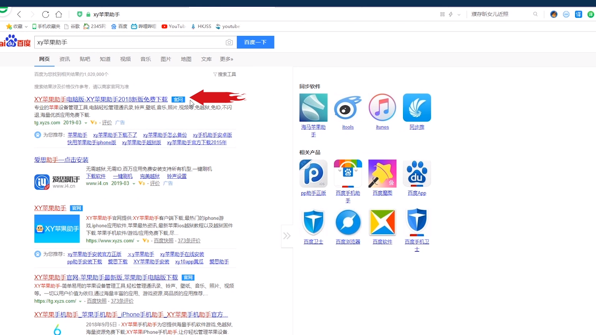Image resolution: width=596 pixels, height=335 pixels.
Task: Expand the side panel double-chevron arrow
Action: pos(287,236)
